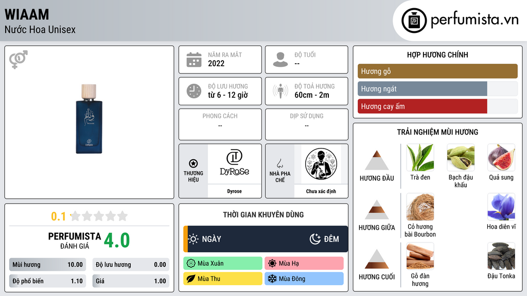This screenshot has height=296, width=527.
Task: Click the calendar icon beside Năm ra mắt
Action: click(x=194, y=60)
